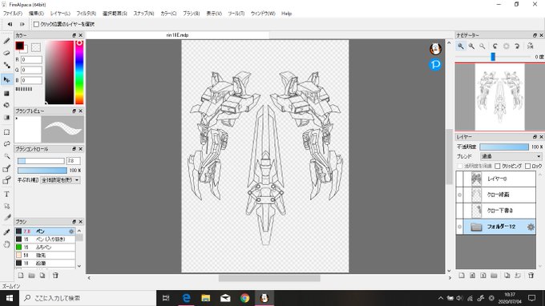545x306 pixels.
Task: Click Brush list scroll down arrow
Action: click(x=79, y=266)
